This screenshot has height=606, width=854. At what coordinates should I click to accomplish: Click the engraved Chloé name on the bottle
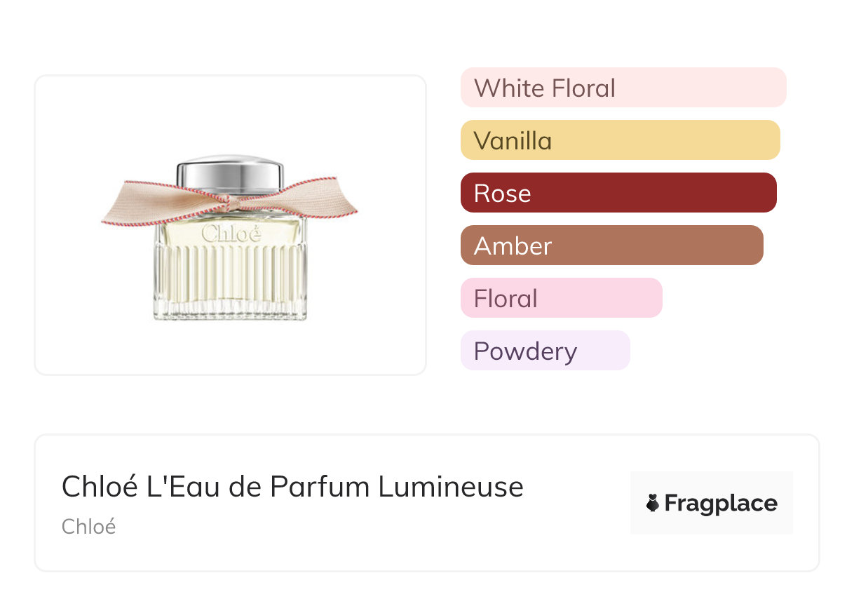pyautogui.click(x=231, y=234)
